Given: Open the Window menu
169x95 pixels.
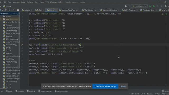Looking at the screenshot, I should (x=53, y=2).
